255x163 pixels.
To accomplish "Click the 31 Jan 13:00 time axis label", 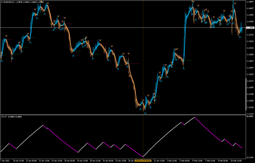I will pyautogui.click(x=159, y=161).
